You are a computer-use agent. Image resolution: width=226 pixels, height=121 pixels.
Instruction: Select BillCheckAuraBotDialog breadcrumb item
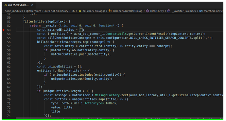tap(128, 11)
